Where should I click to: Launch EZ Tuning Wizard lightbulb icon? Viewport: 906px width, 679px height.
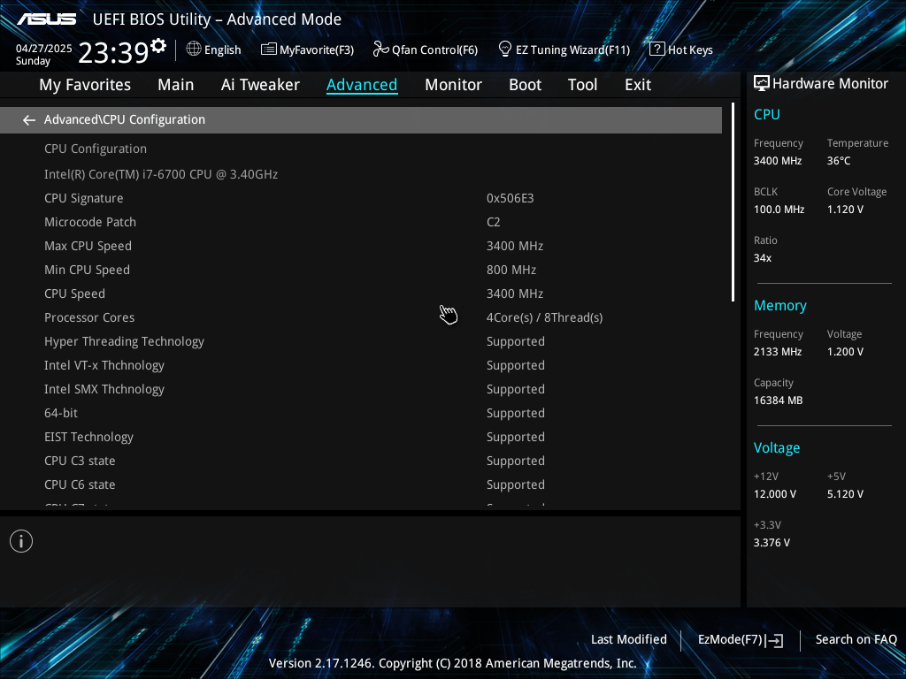click(x=505, y=50)
